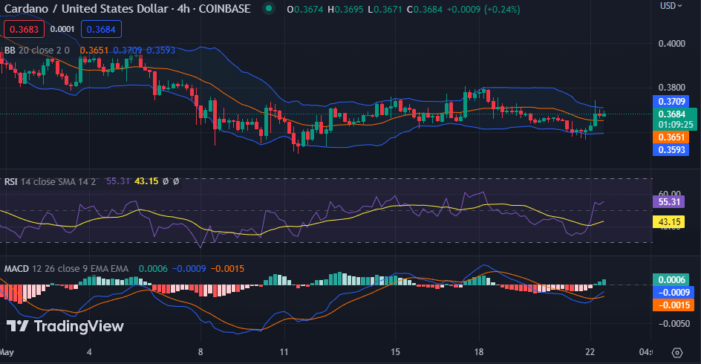Click the chart settings gear icon
The image size is (701, 364).
coord(676,352)
